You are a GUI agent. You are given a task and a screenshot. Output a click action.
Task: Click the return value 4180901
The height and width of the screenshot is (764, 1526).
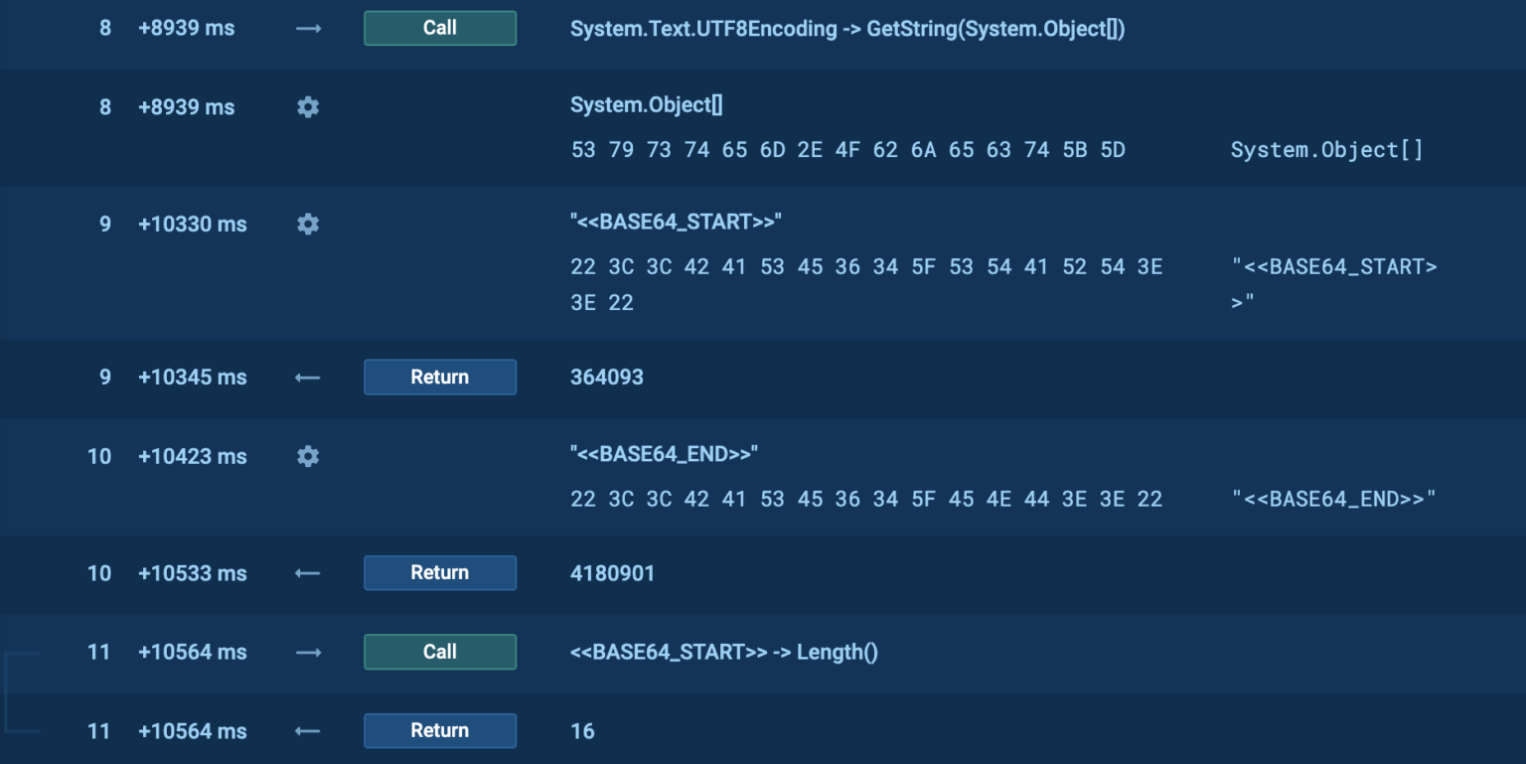(x=612, y=573)
